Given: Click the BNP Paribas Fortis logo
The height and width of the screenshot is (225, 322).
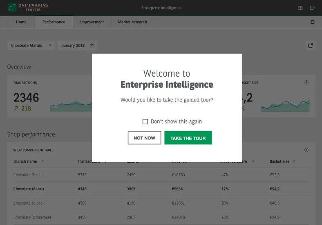Looking at the screenshot, I should 28,7.
